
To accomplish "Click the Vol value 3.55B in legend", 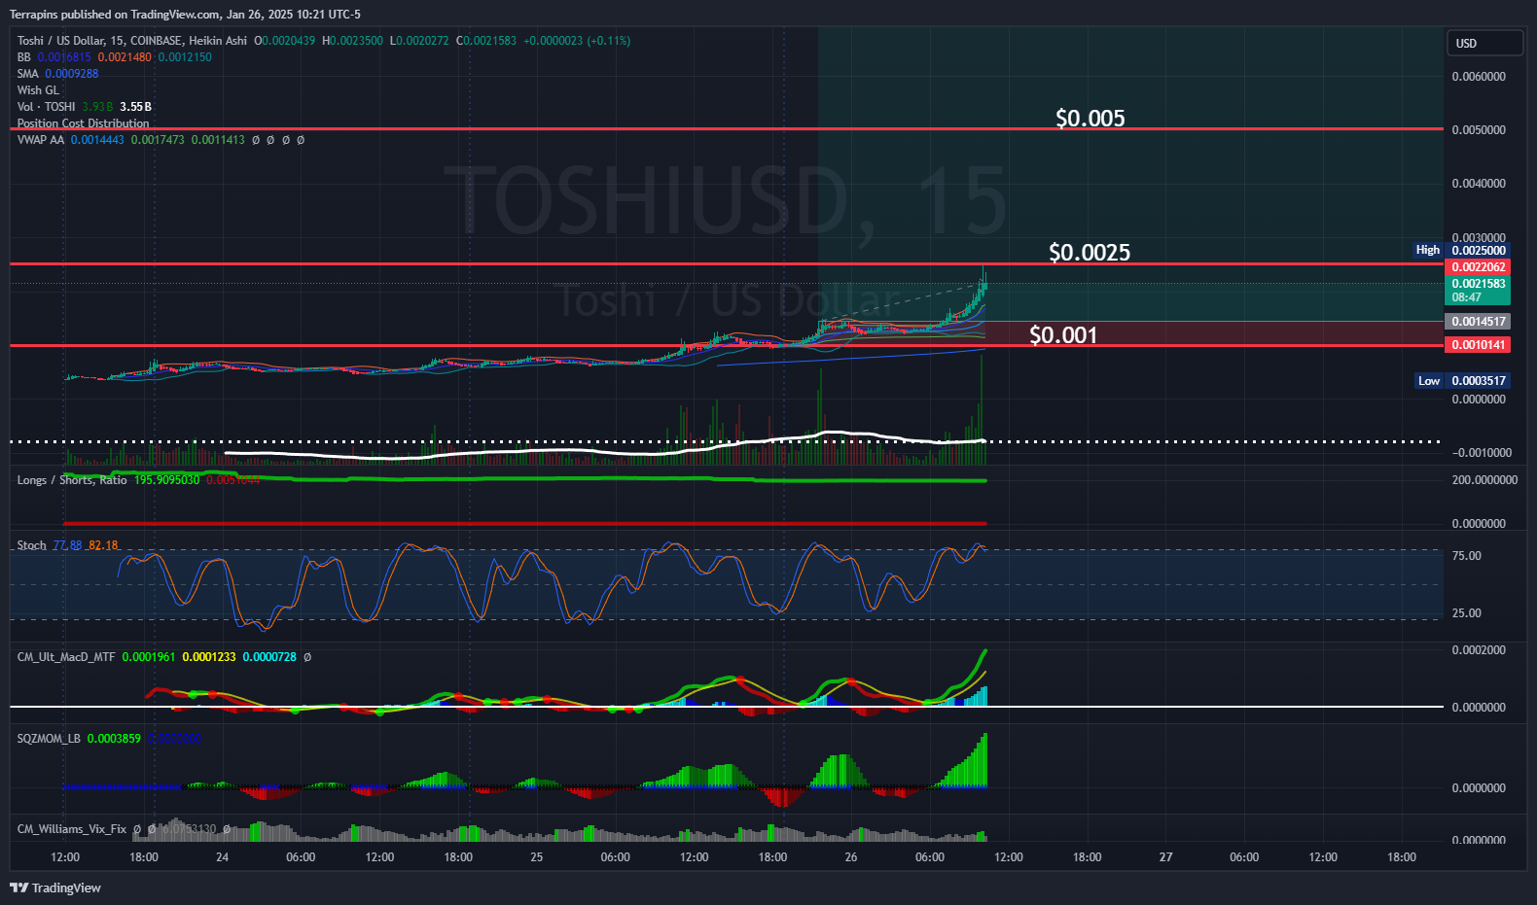I will pyautogui.click(x=136, y=107).
